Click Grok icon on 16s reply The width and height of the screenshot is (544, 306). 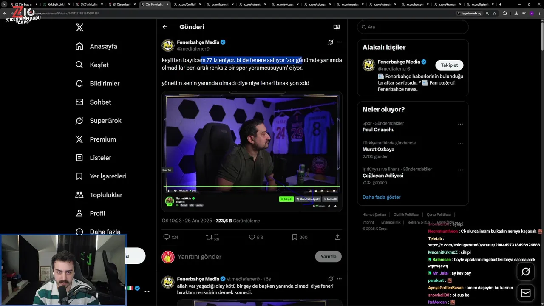(331, 279)
